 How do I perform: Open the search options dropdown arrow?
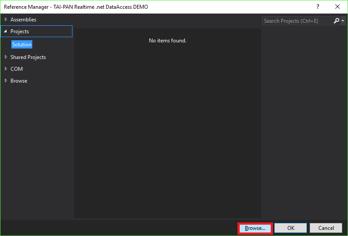[x=343, y=21]
